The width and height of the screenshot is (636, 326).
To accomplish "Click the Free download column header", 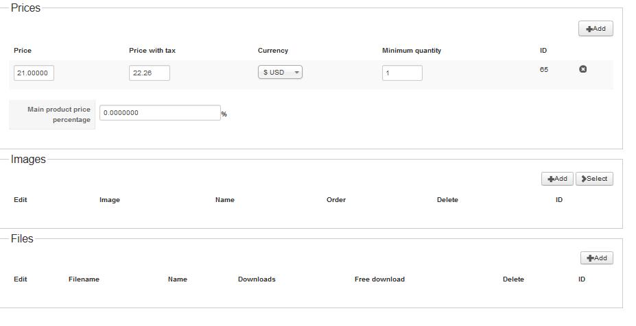I will point(379,279).
